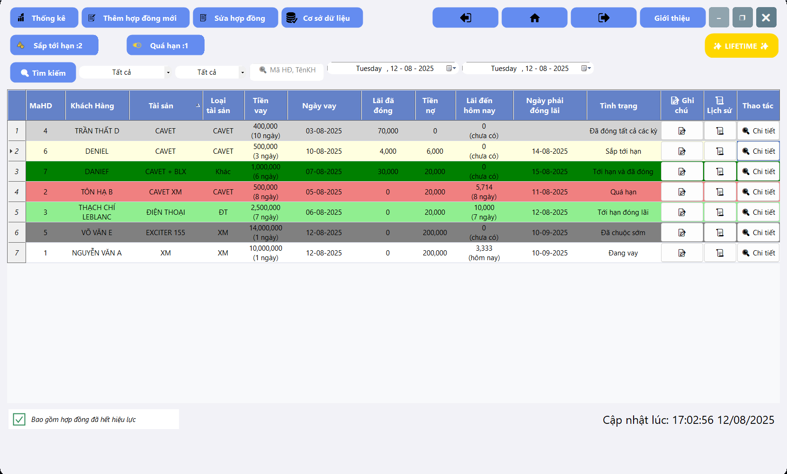The width and height of the screenshot is (787, 474).
Task: Sort by Khách Hàng column header
Action: coord(97,105)
